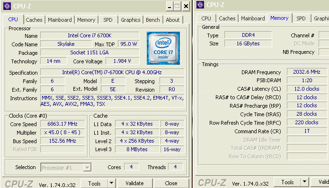The image size is (329, 188).
Task: Open the Mainboard tab in right window
Action: [253, 18]
